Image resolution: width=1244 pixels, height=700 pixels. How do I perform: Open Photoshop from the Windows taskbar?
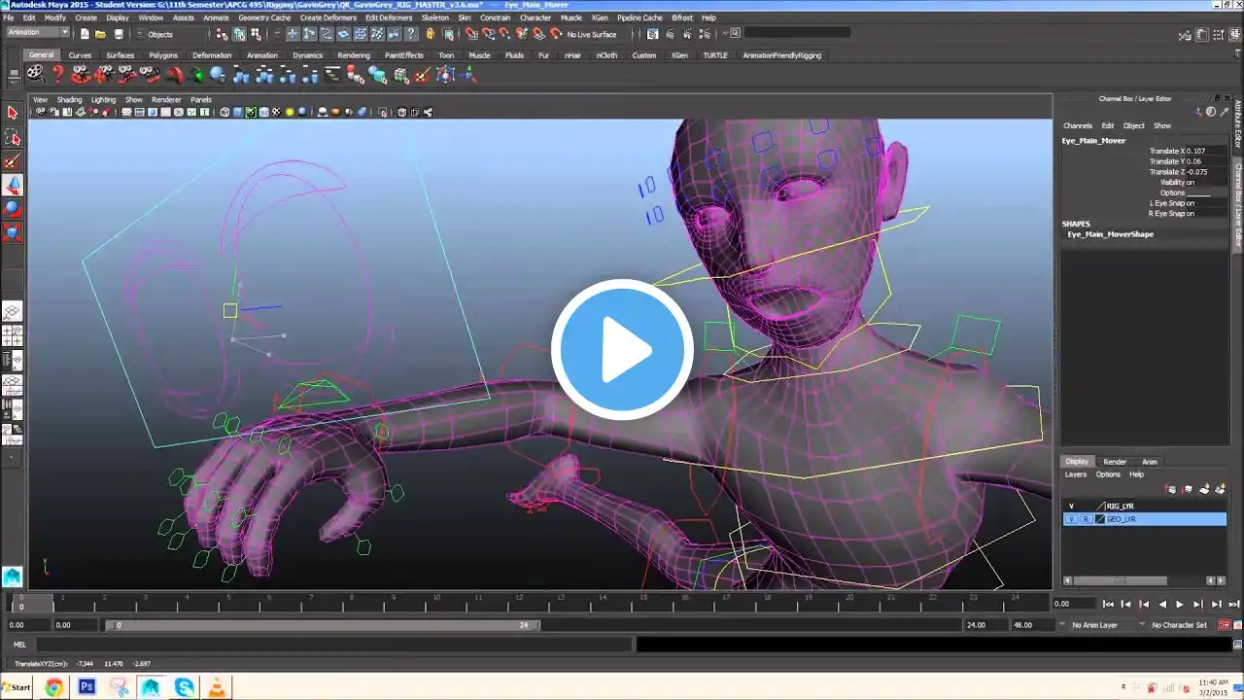(86, 687)
